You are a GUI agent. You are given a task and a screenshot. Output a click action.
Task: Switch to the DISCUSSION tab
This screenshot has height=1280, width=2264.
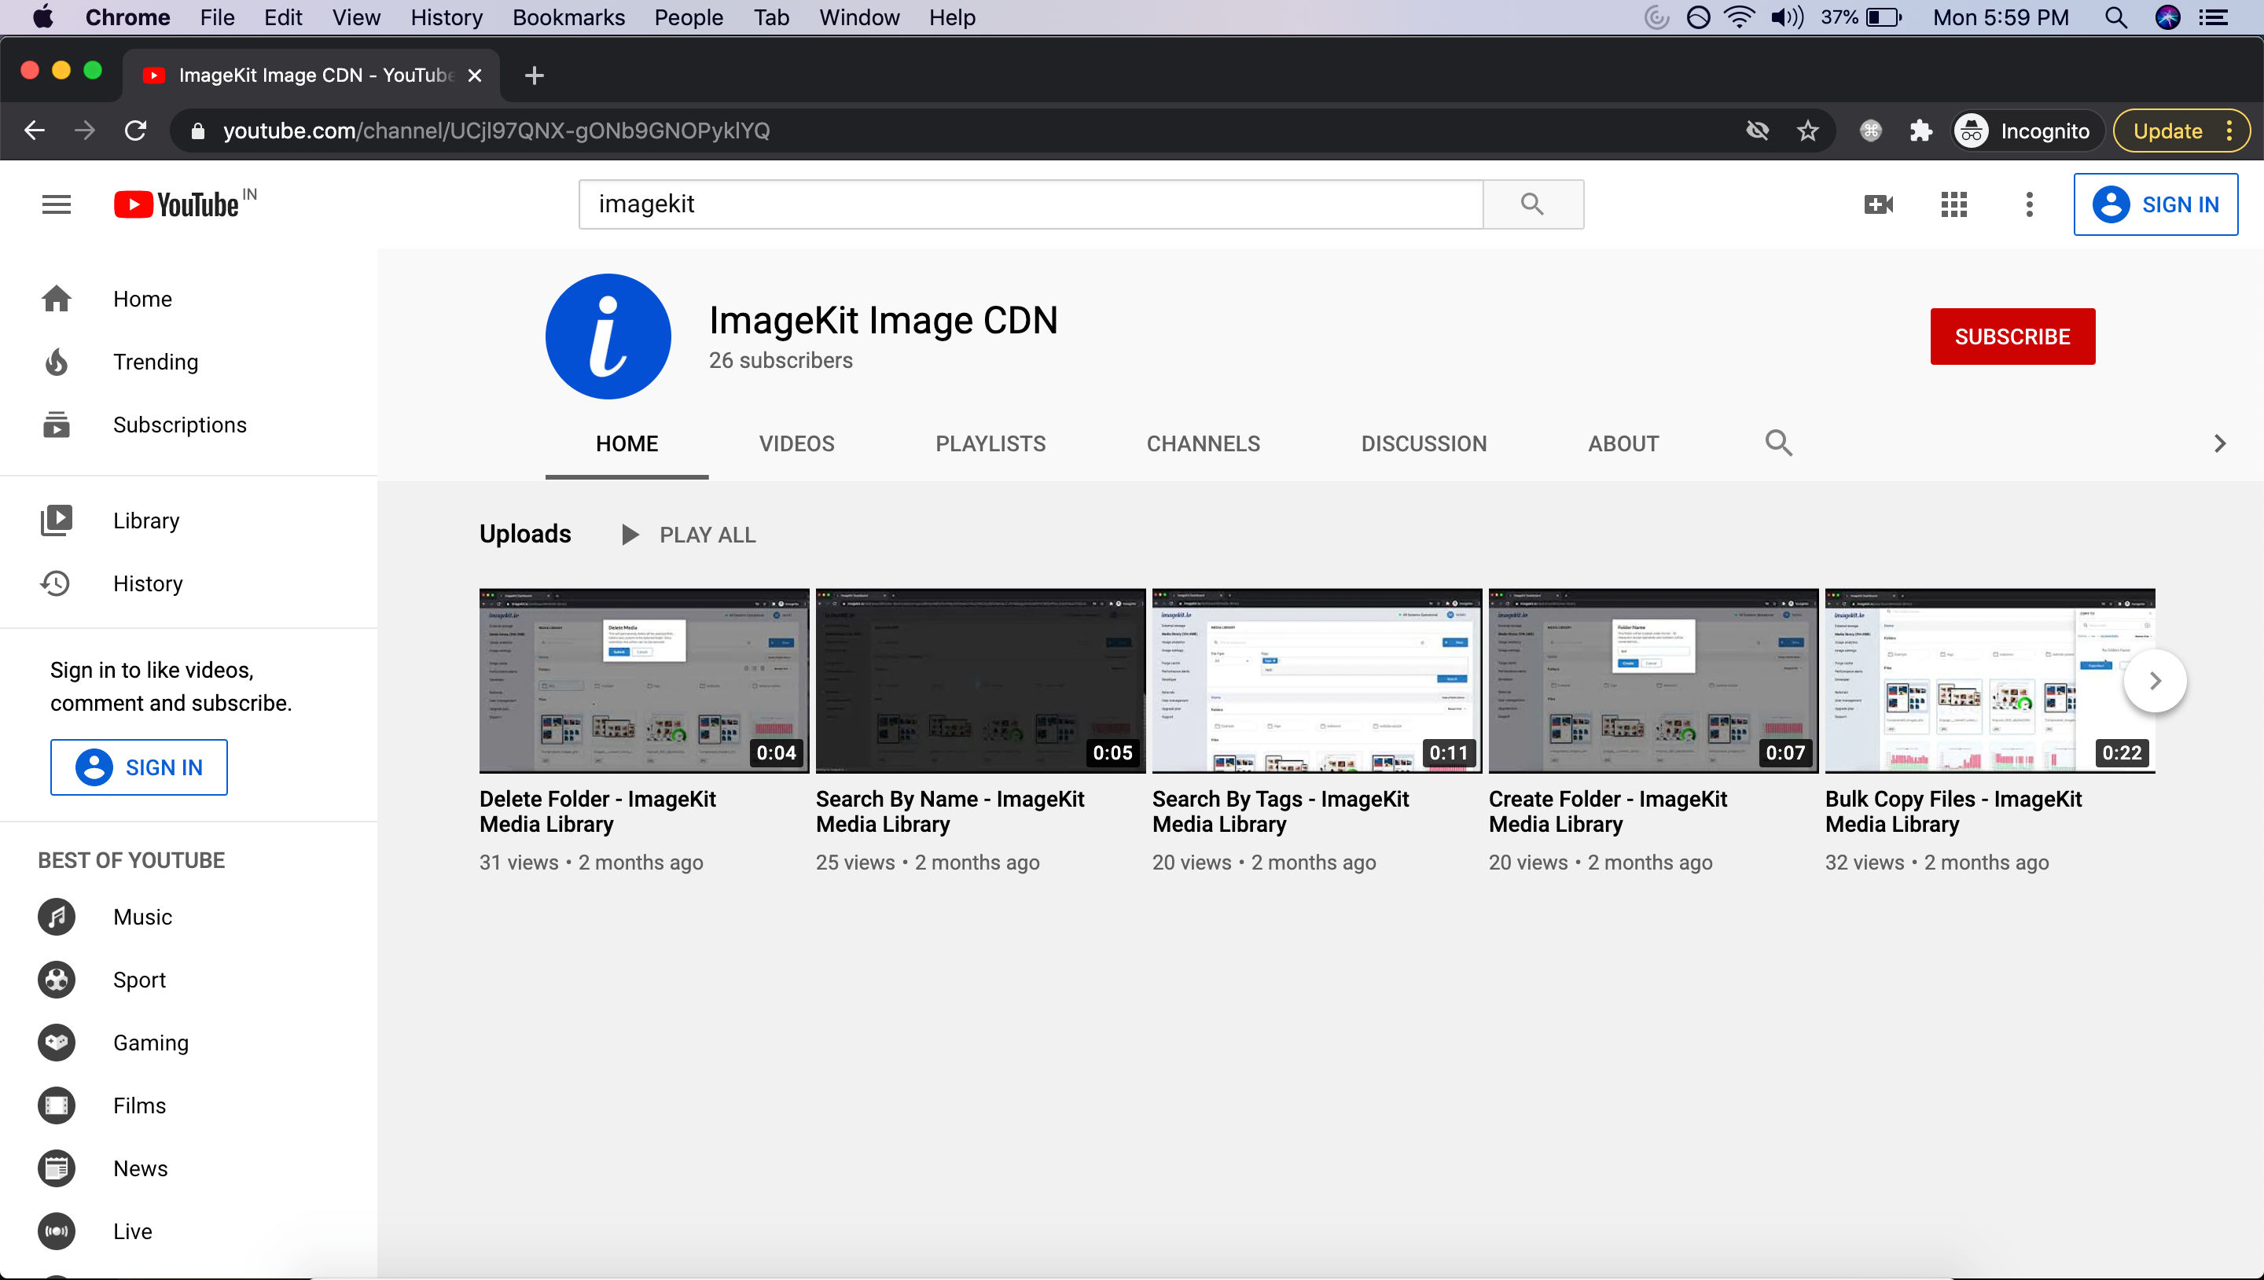point(1424,444)
